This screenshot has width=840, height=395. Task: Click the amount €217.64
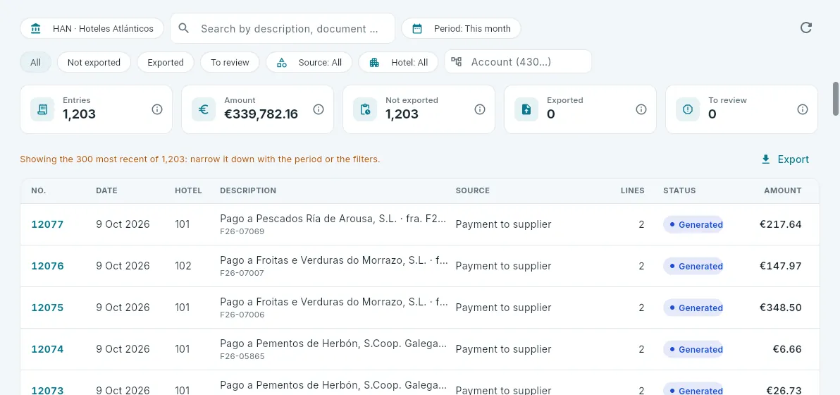(781, 224)
